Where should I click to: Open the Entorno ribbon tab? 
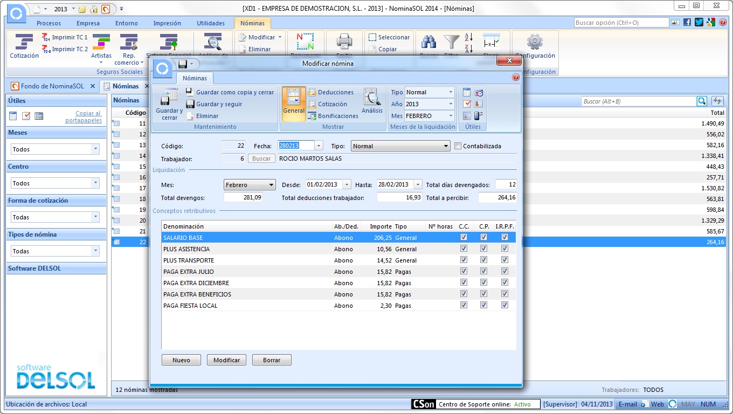(127, 23)
